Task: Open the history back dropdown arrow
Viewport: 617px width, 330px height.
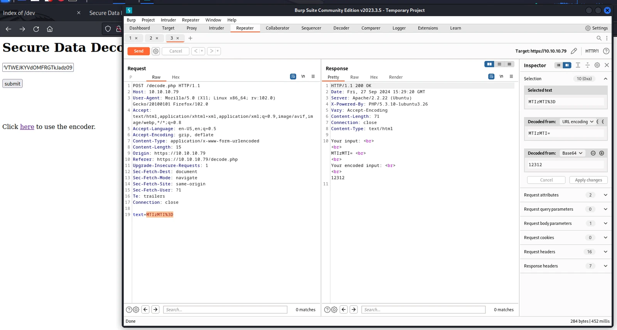Action: 202,51
